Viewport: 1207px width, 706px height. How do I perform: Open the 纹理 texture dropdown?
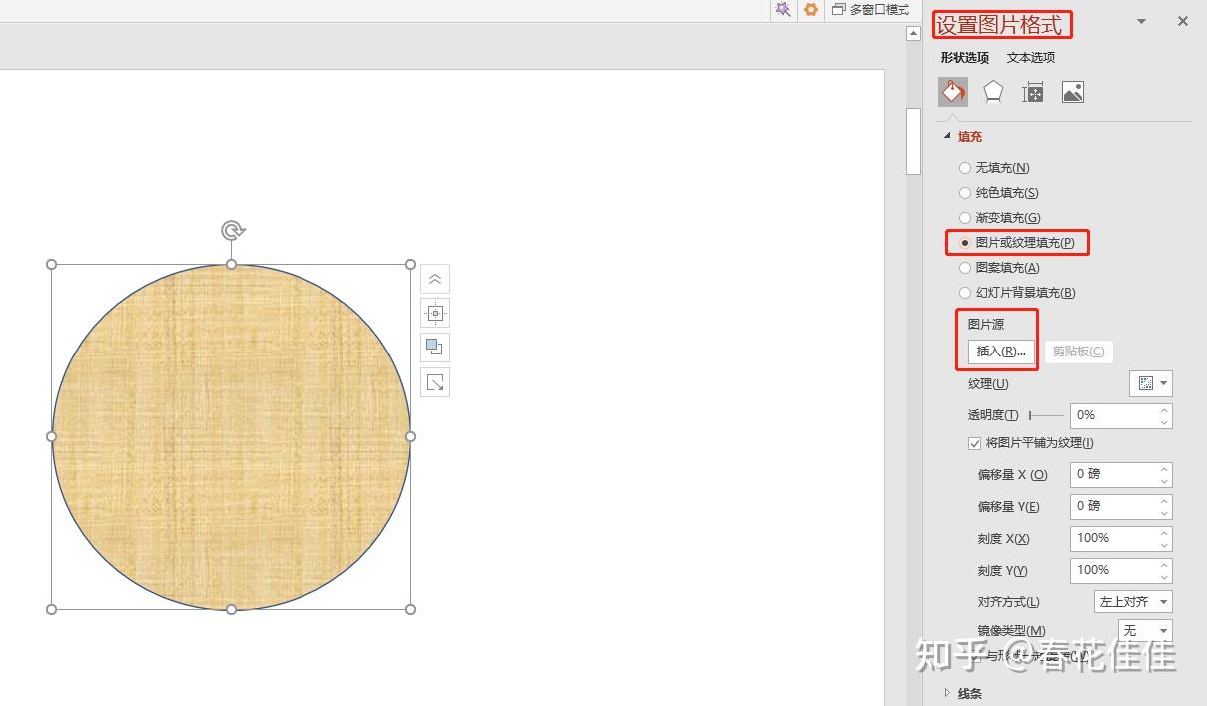point(1151,383)
